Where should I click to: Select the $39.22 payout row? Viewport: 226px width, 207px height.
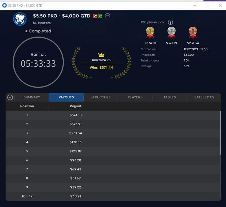pyautogui.click(x=113, y=187)
